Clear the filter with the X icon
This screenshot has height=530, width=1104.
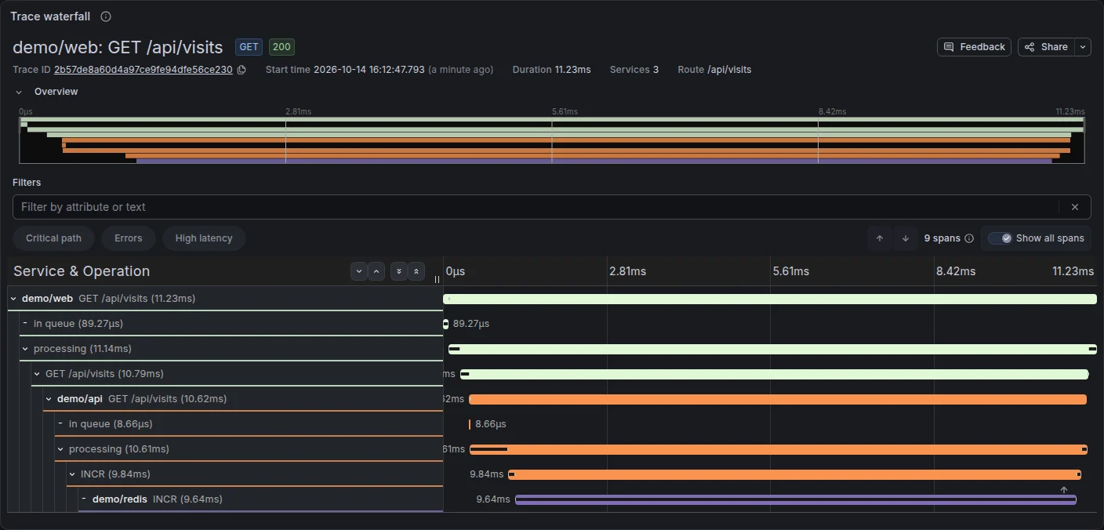pos(1075,207)
